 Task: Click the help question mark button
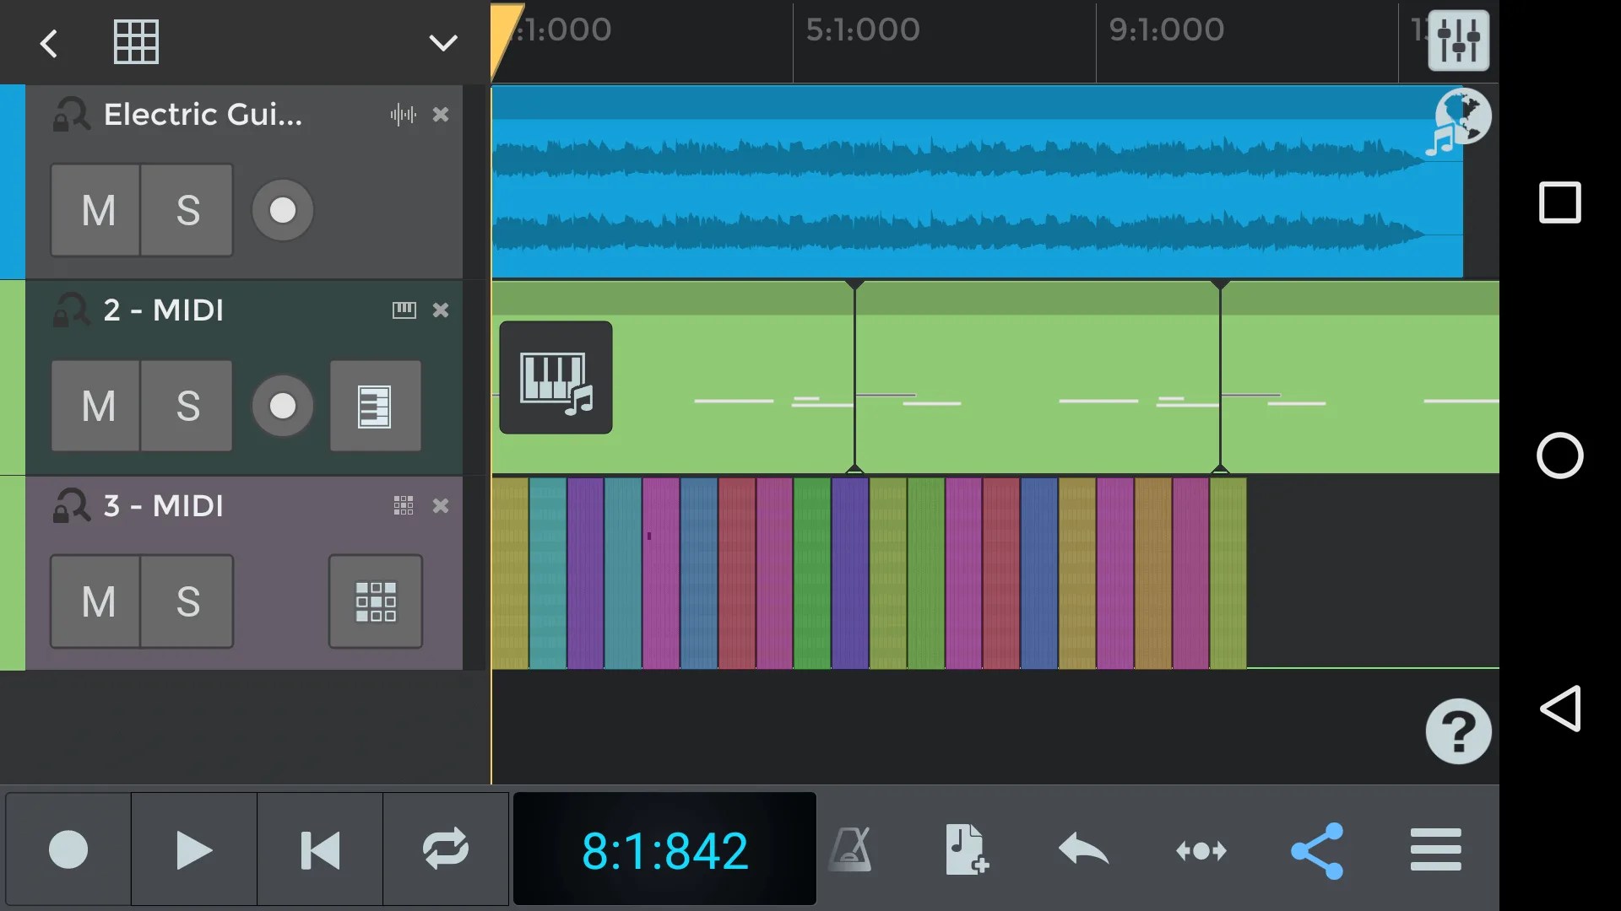(1458, 731)
